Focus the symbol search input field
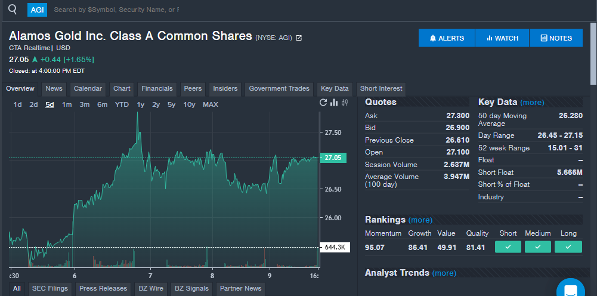The width and height of the screenshot is (597, 296). [x=116, y=10]
